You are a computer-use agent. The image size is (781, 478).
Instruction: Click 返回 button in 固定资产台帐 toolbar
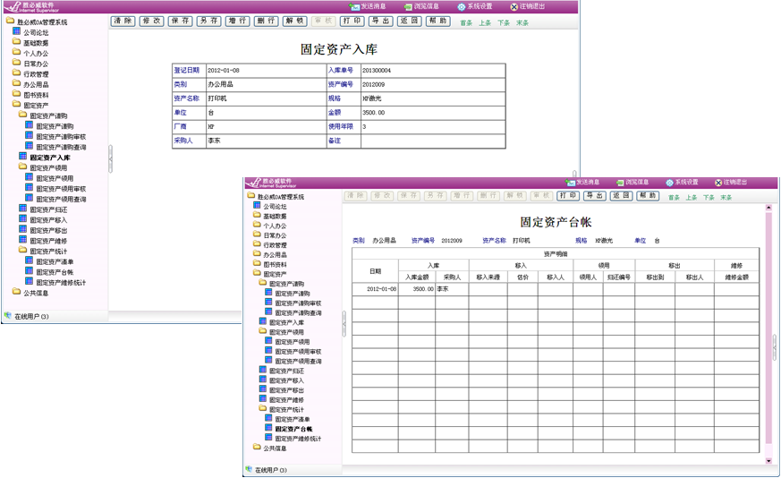pos(621,196)
